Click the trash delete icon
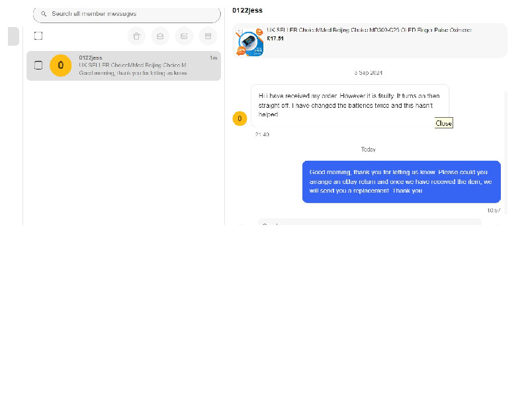The image size is (524, 405). pos(136,36)
